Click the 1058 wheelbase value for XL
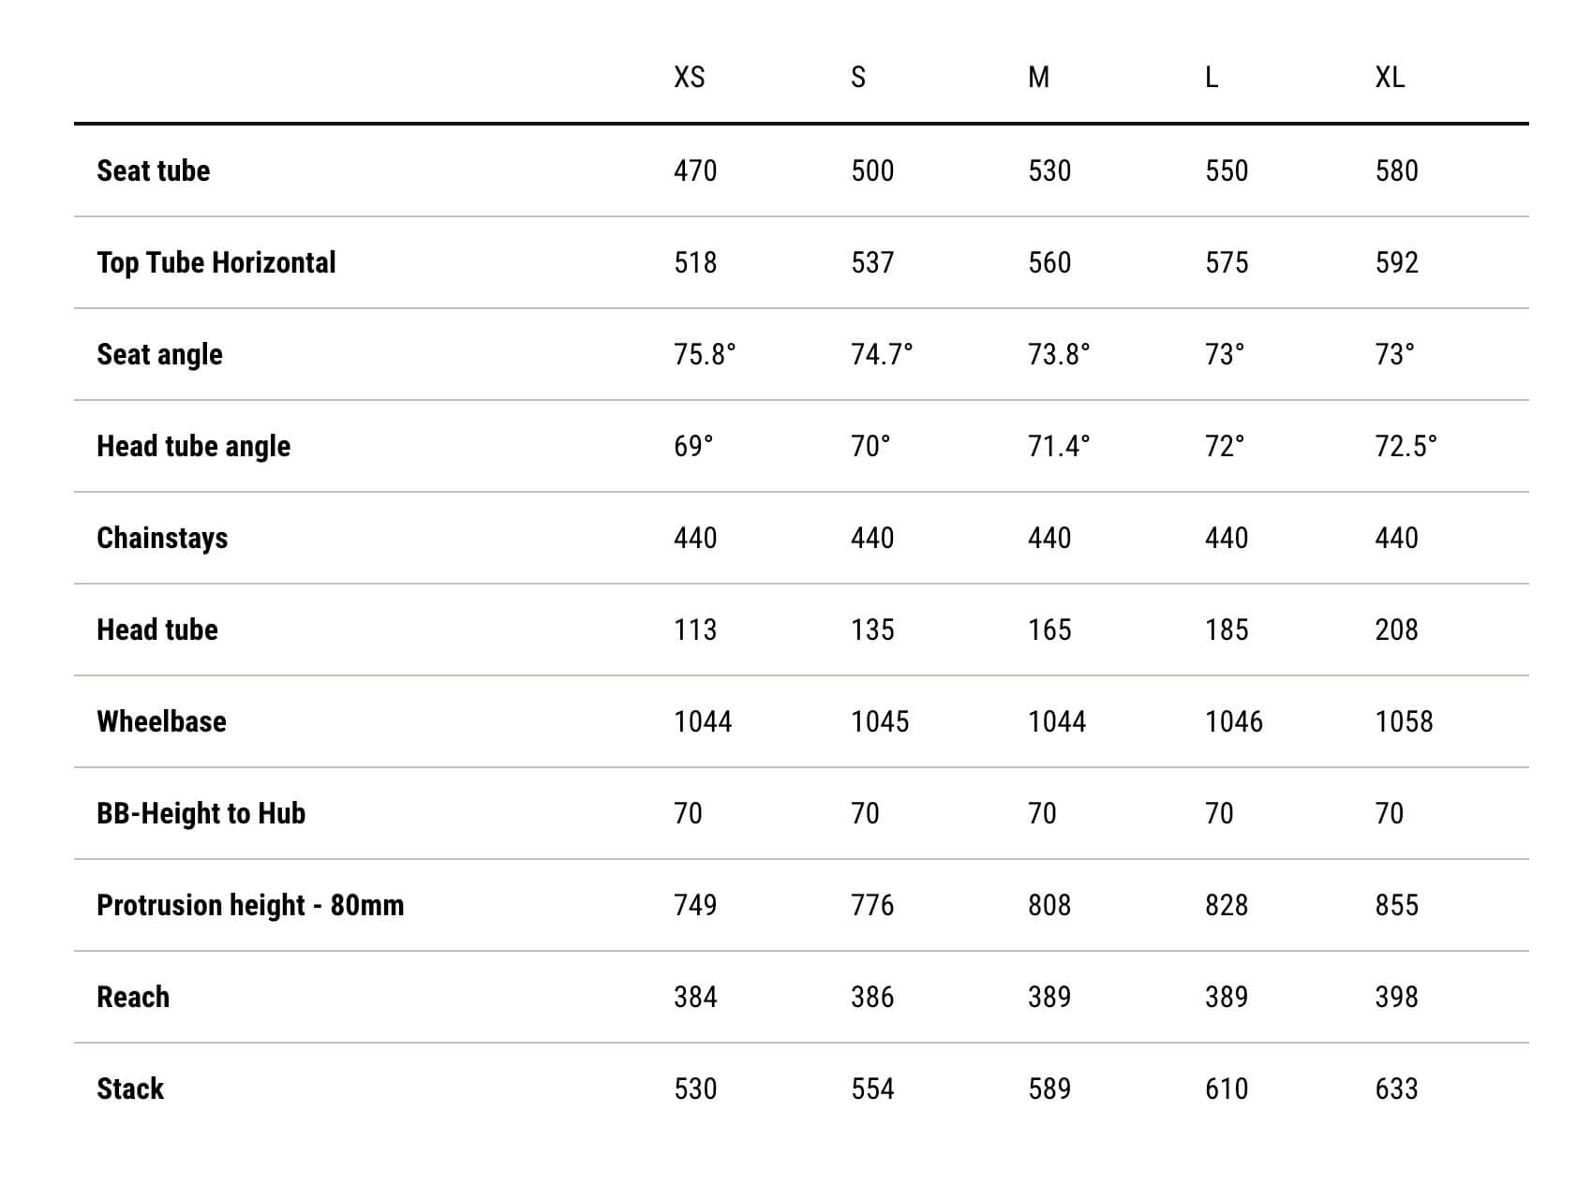 pyautogui.click(x=1404, y=721)
